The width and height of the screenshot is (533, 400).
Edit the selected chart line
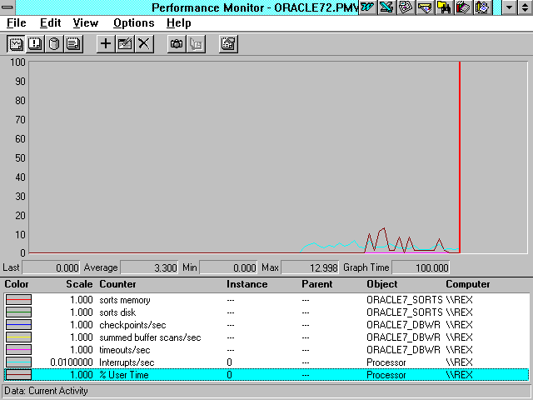[125, 44]
